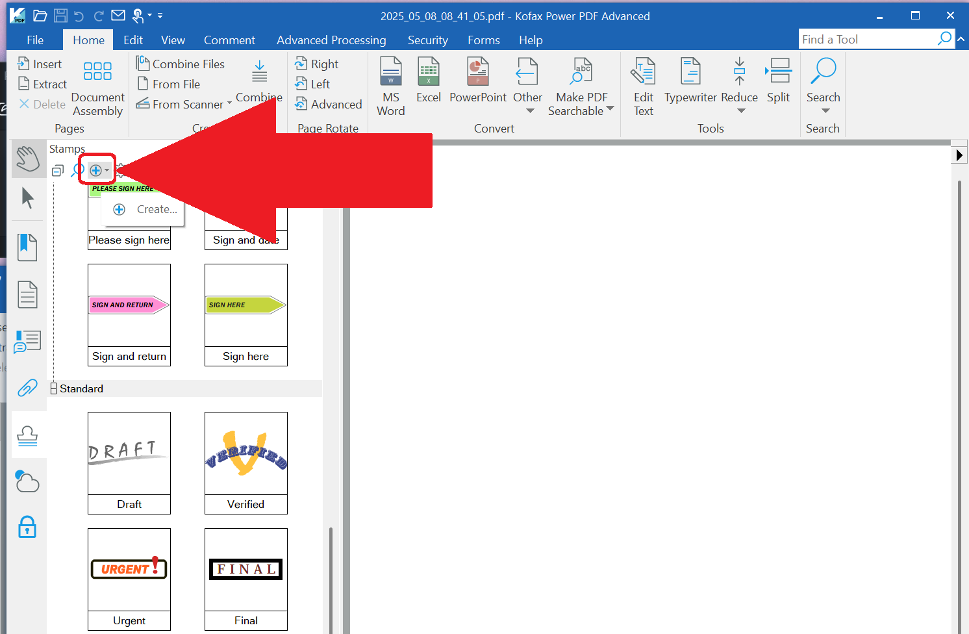
Task: Open the add stamp plus dropdown
Action: click(99, 170)
